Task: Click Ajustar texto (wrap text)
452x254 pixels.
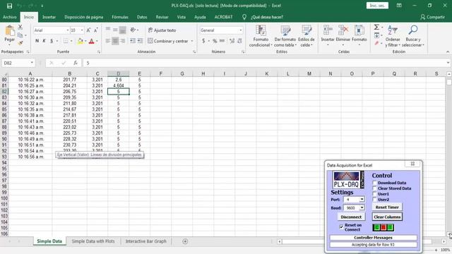Action: click(162, 30)
